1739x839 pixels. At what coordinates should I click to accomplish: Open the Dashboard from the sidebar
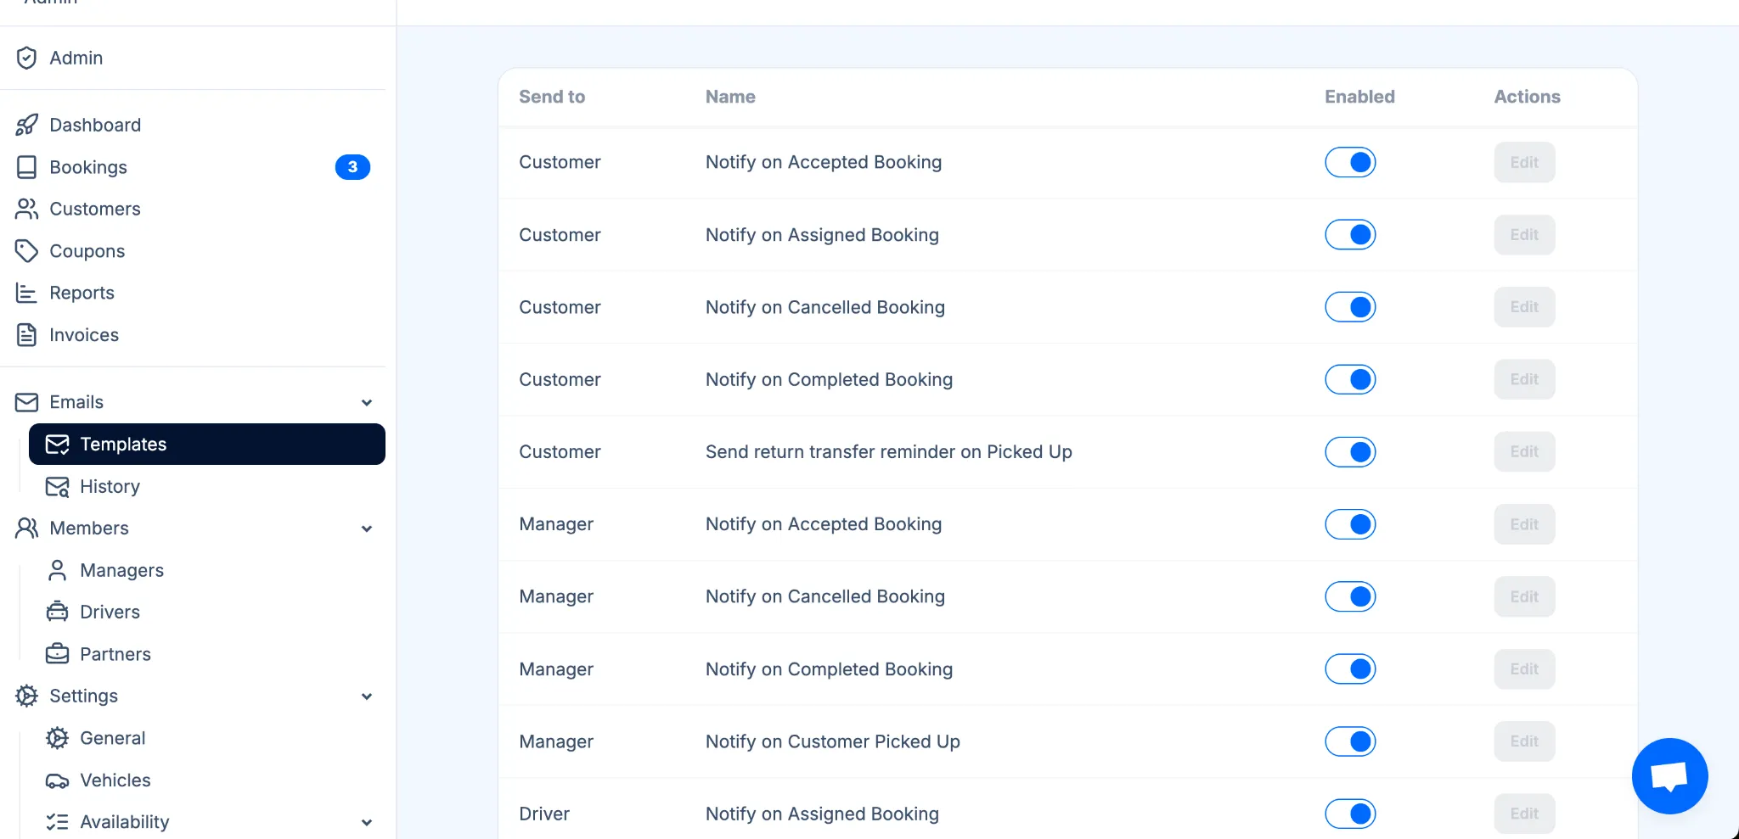[95, 125]
